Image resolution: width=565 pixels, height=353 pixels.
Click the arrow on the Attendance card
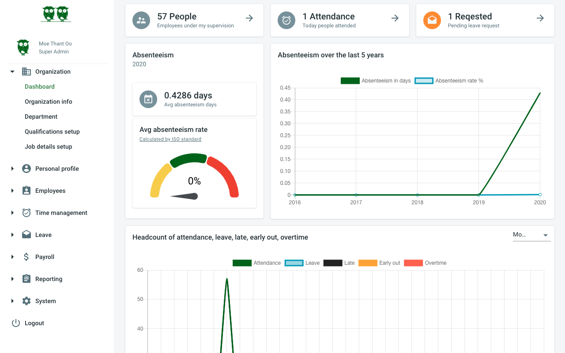click(x=395, y=18)
